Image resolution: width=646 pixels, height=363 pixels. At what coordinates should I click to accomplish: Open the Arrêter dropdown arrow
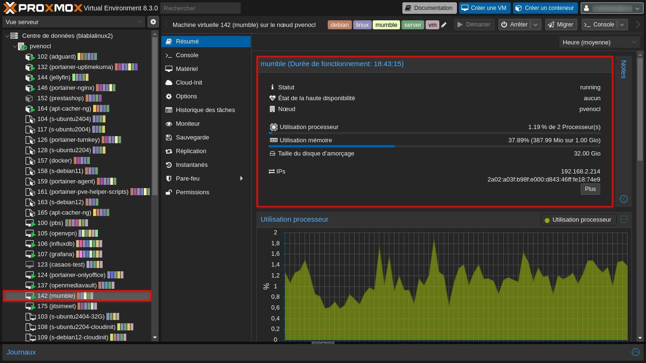coord(535,25)
